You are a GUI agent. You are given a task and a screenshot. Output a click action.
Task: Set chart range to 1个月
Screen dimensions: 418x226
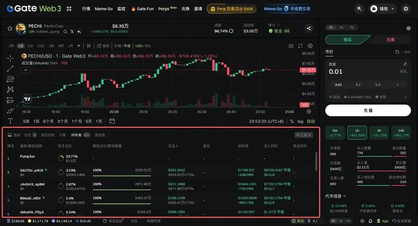pos(76,121)
